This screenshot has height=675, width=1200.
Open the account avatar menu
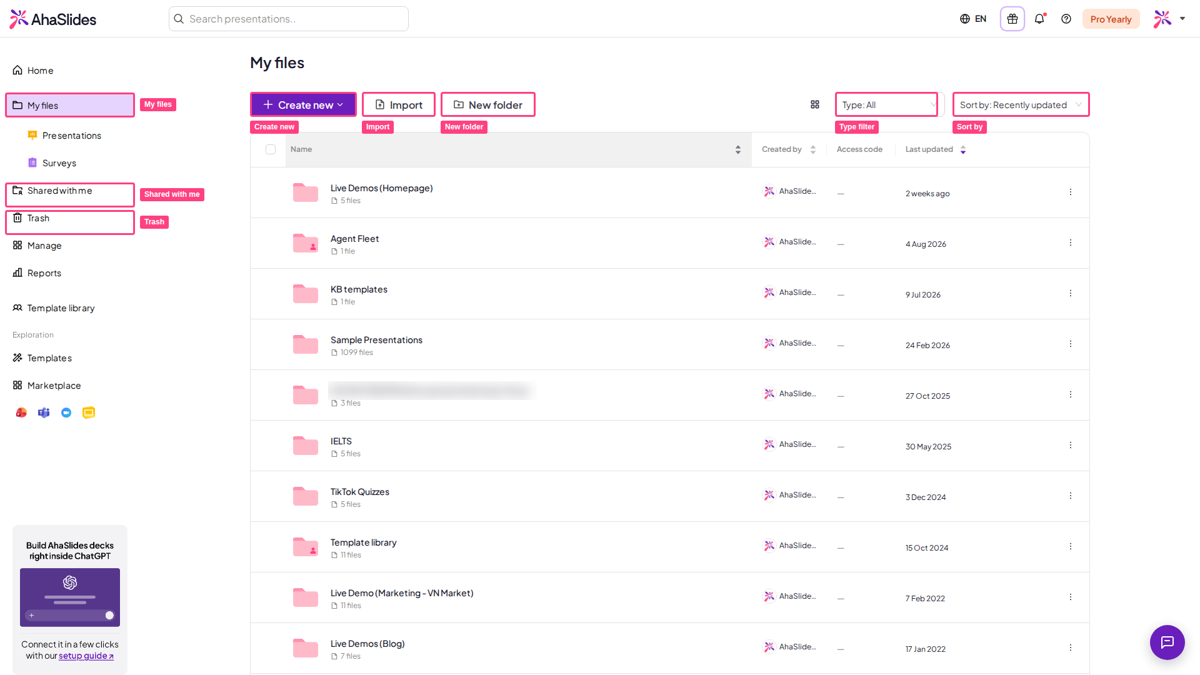pos(1169,19)
